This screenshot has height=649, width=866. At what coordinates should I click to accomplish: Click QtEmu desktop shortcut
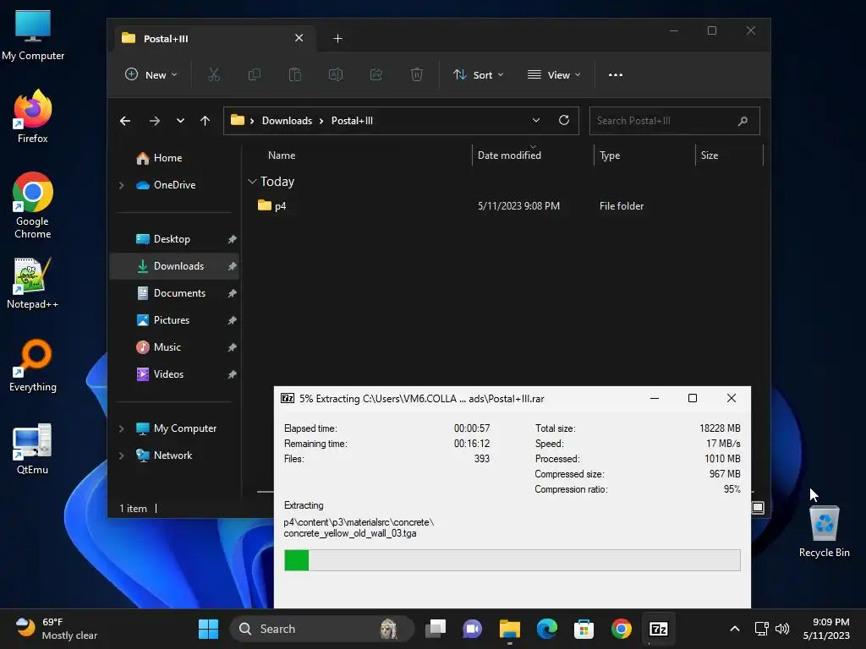32,449
